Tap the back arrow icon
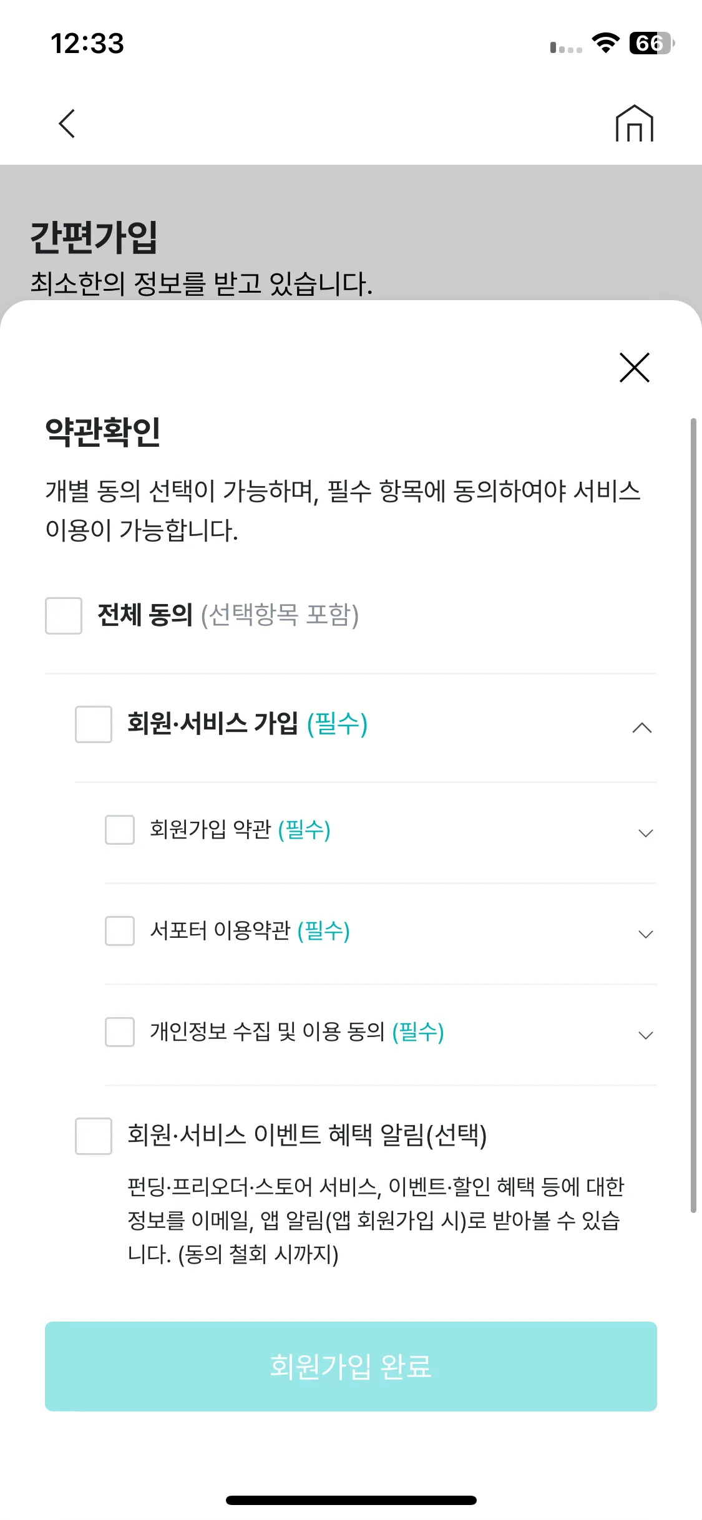Screen dimensions: 702x1520 [x=67, y=124]
